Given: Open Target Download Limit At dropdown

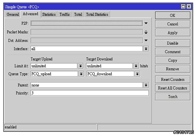Looking at the screenshot, I should [136, 66].
